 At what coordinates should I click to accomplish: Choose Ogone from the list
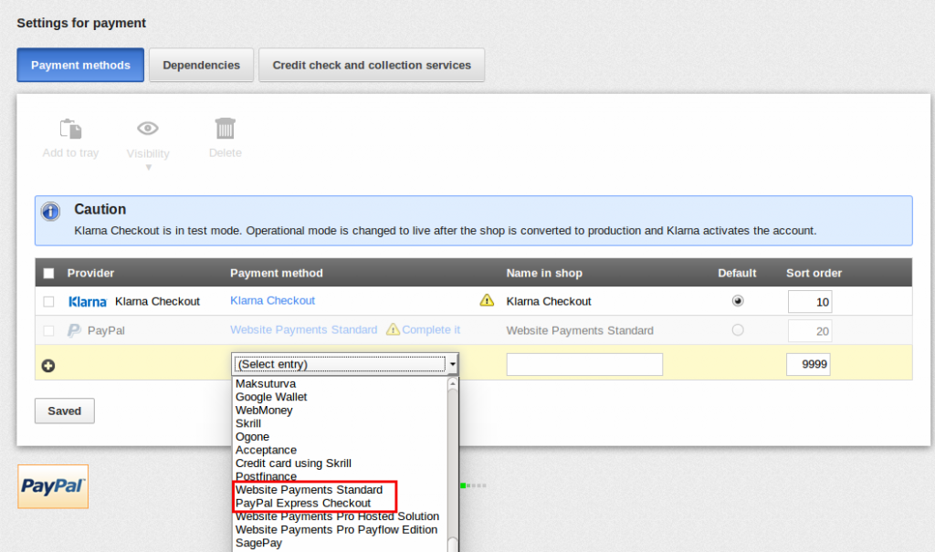[252, 436]
